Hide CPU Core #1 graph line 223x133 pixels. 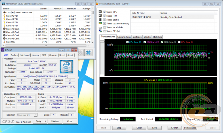point(127,42)
